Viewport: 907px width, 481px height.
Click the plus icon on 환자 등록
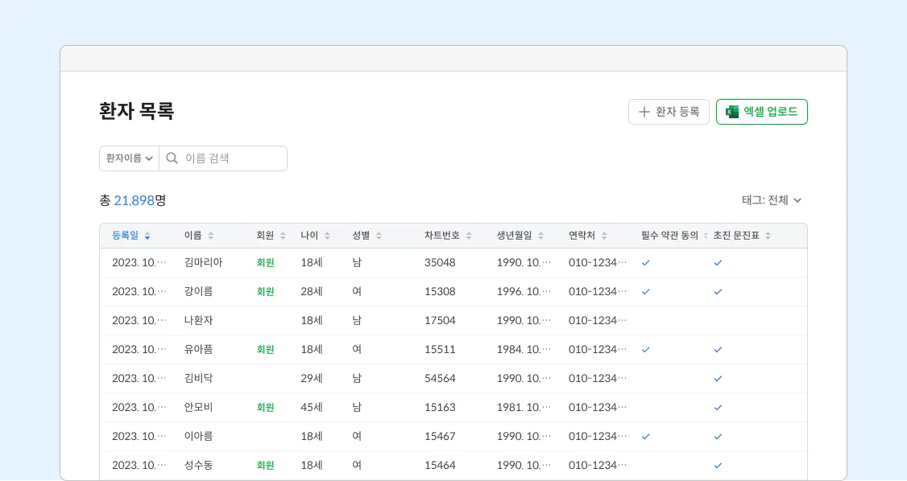coord(644,112)
